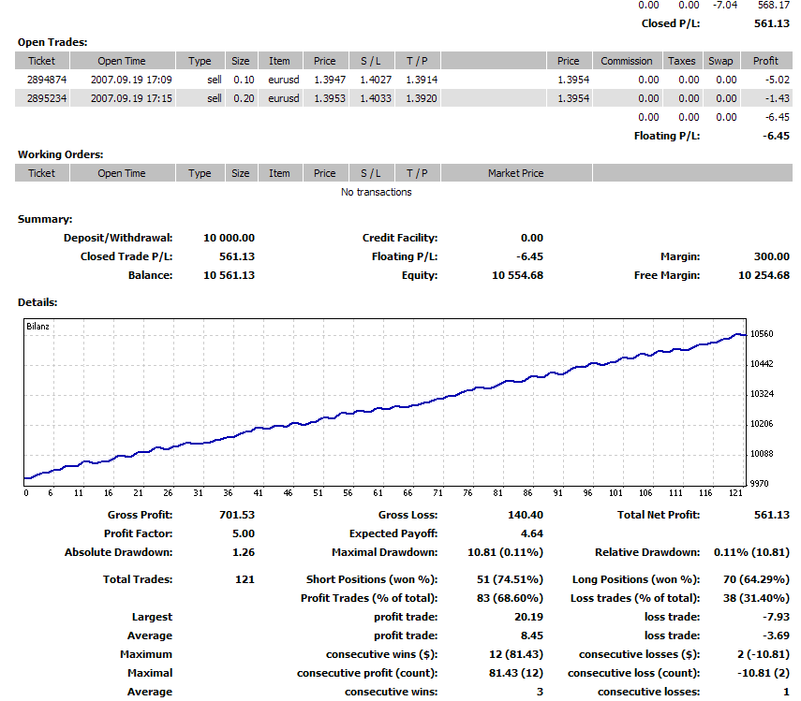Select the Free Margin value 10 254.68
Screen dimensions: 801x701
click(x=764, y=275)
